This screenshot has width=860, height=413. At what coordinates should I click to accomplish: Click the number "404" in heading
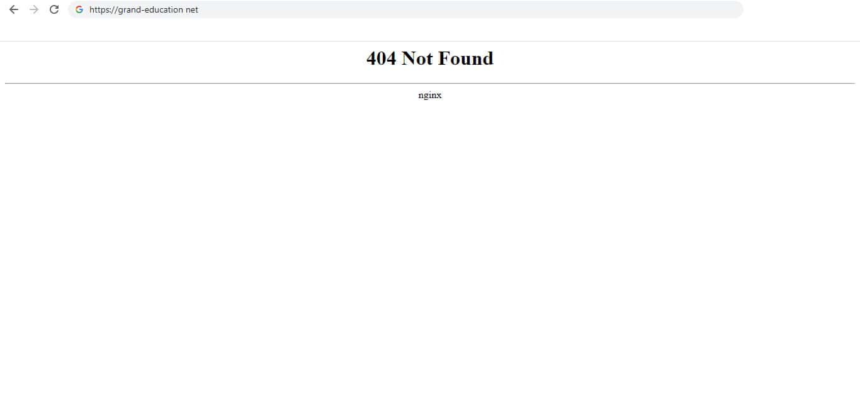tap(381, 58)
